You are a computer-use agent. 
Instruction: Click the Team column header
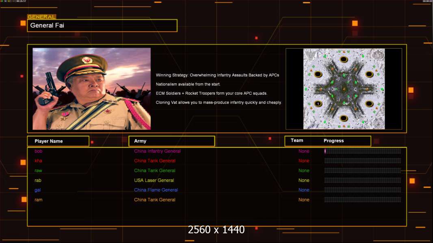coord(297,141)
